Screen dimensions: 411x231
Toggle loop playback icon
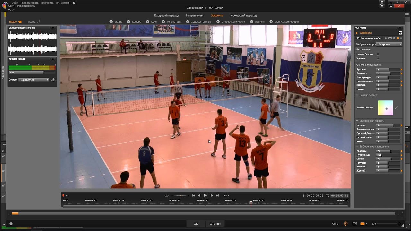166,195
